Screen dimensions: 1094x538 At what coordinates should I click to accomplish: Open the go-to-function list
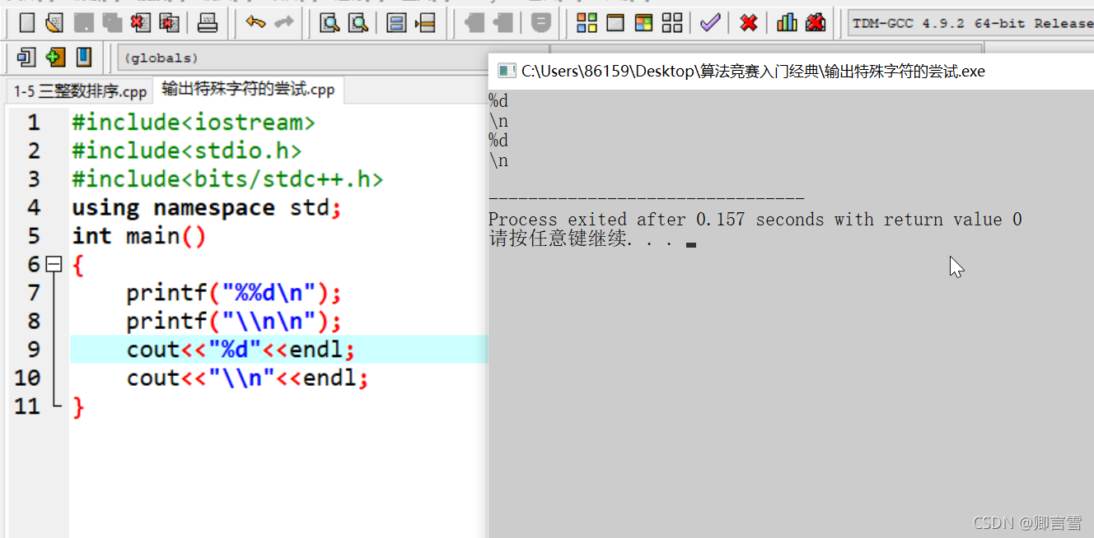pyautogui.click(x=397, y=23)
